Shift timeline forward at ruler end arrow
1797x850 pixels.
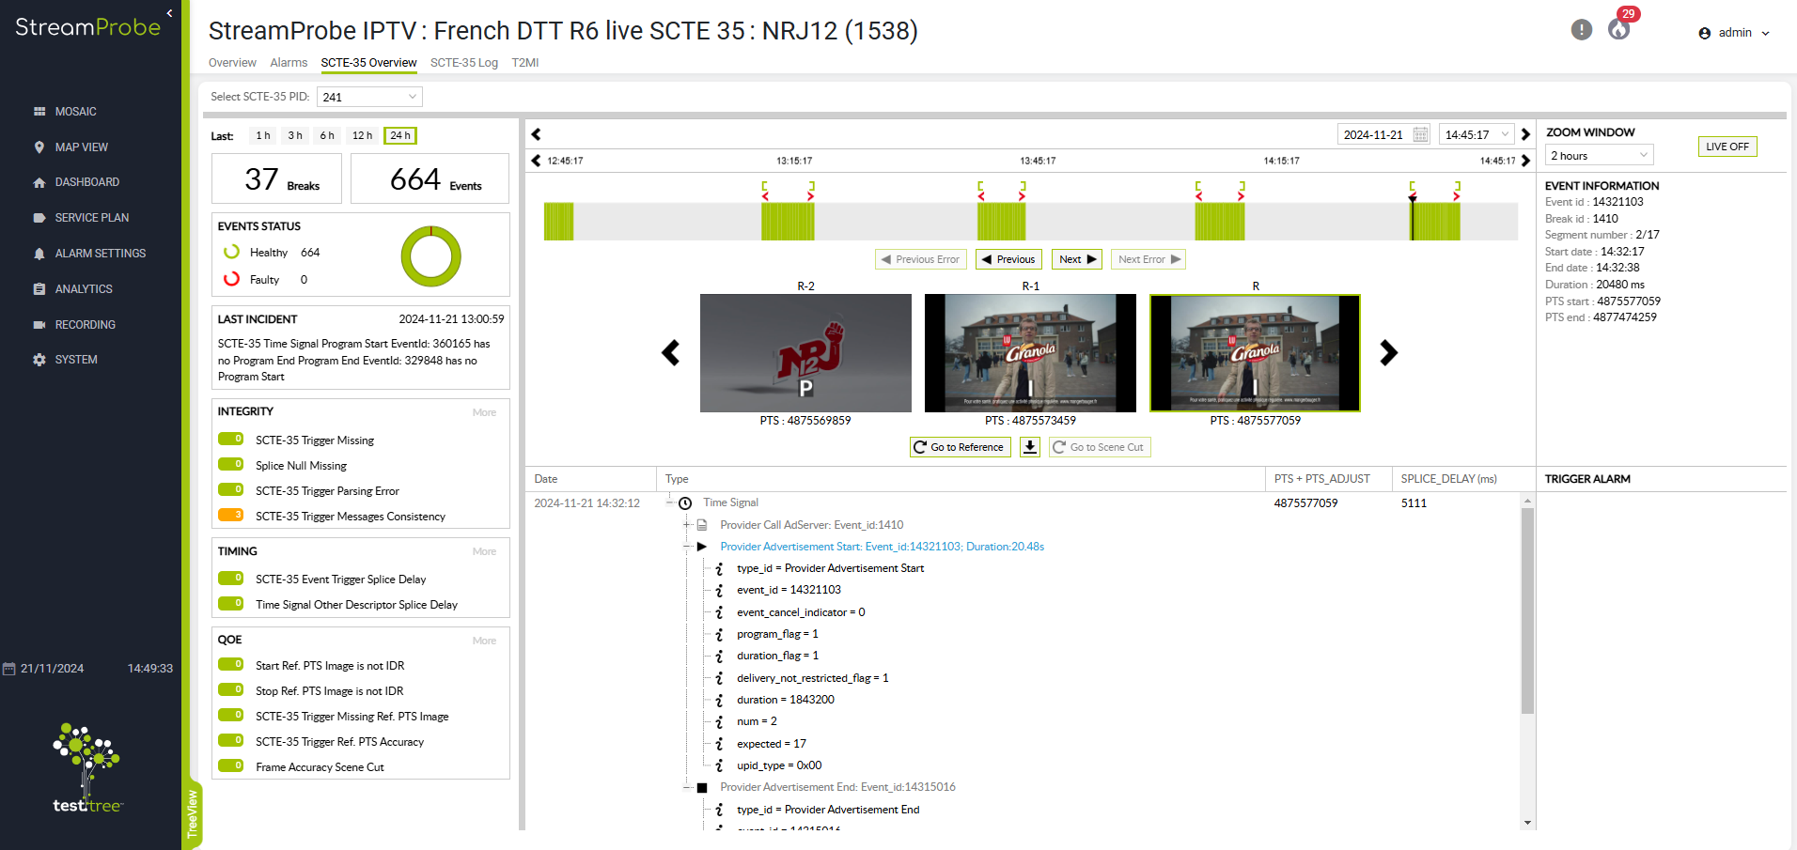tap(1525, 161)
